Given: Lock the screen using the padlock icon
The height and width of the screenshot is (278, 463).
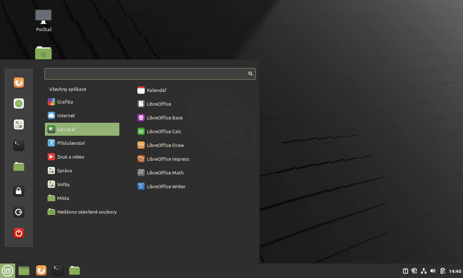Looking at the screenshot, I should pyautogui.click(x=18, y=191).
